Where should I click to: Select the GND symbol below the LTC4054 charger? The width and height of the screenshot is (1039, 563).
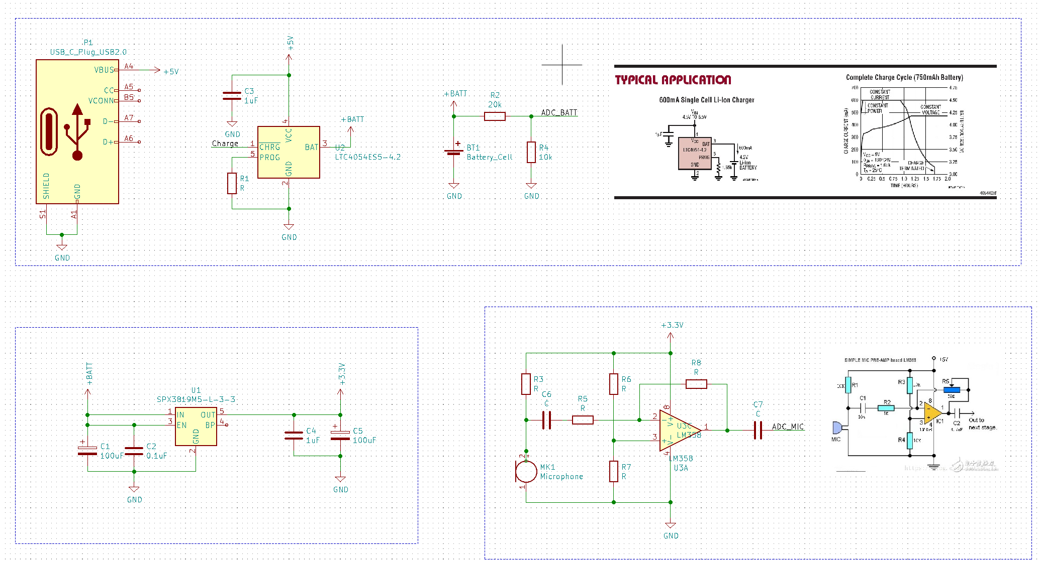pos(289,232)
